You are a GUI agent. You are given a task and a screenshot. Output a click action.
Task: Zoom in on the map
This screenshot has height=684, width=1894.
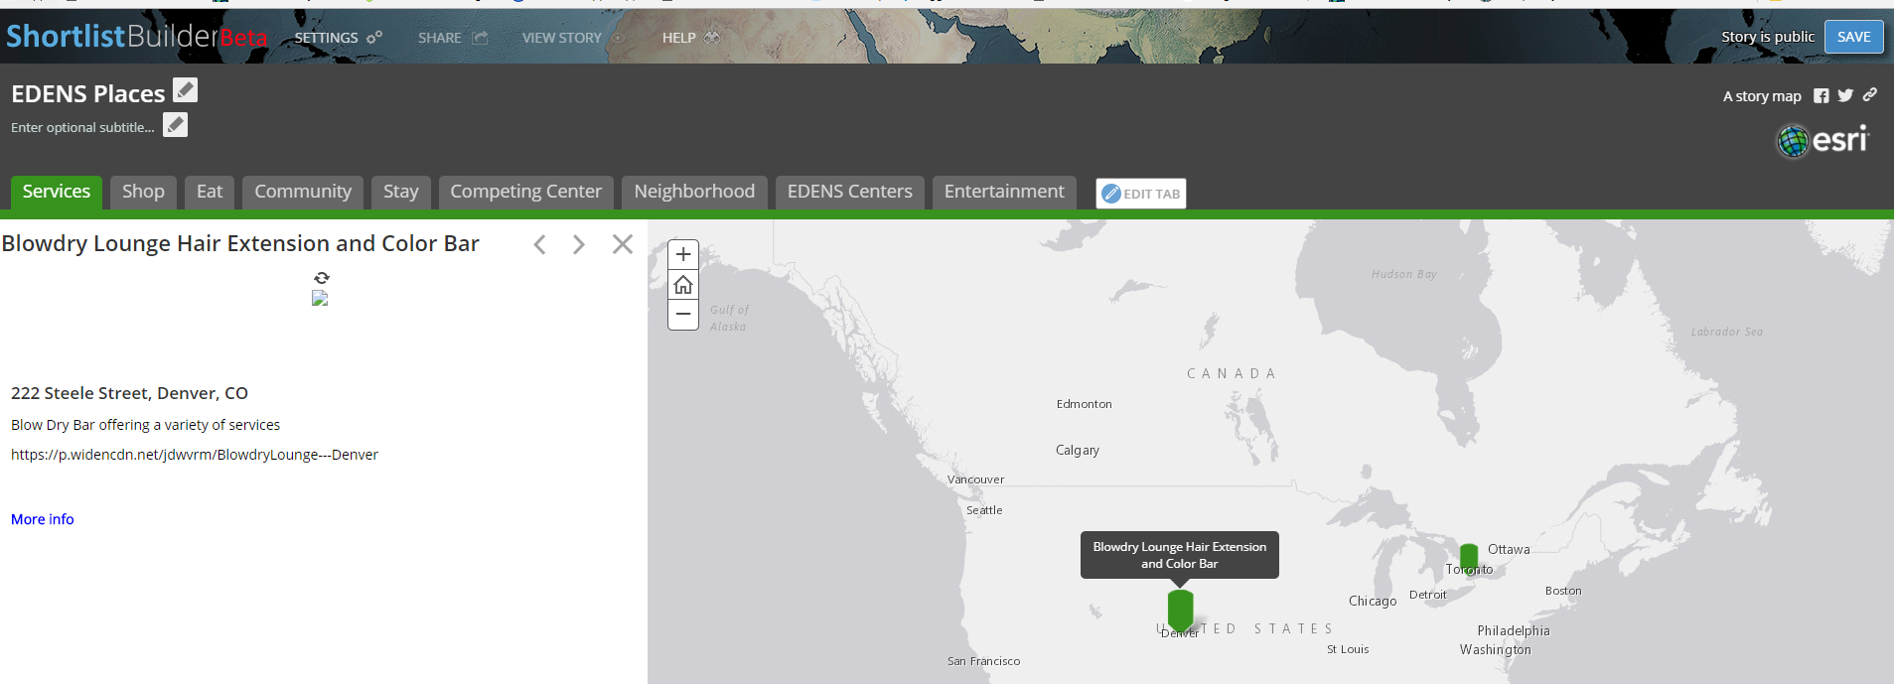pyautogui.click(x=683, y=254)
